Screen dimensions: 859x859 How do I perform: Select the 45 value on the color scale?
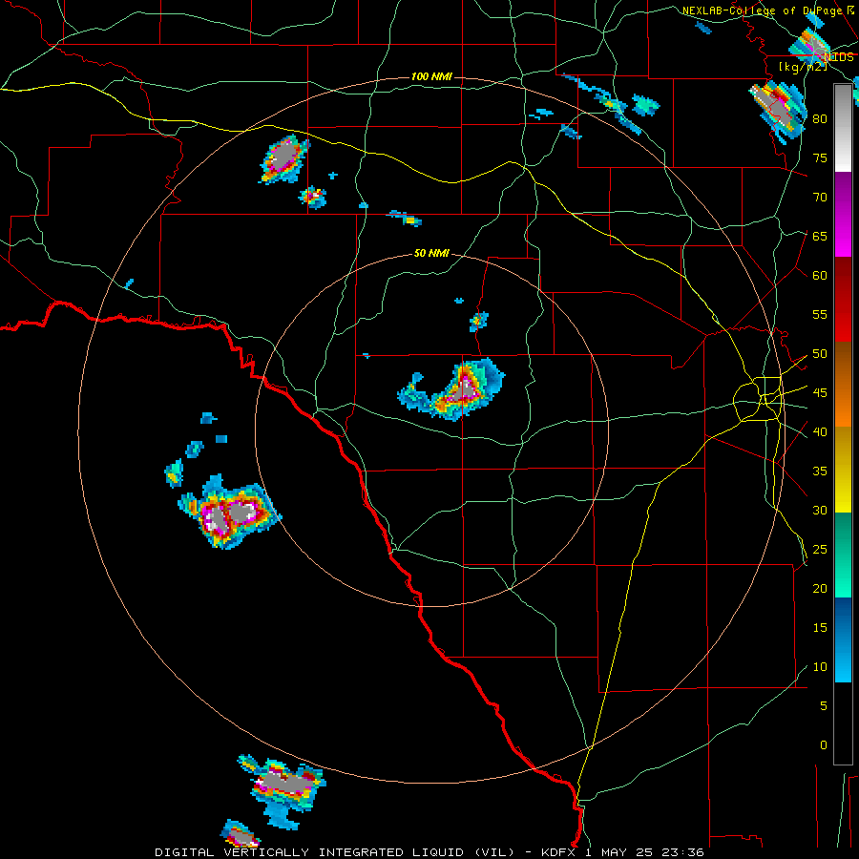point(820,393)
